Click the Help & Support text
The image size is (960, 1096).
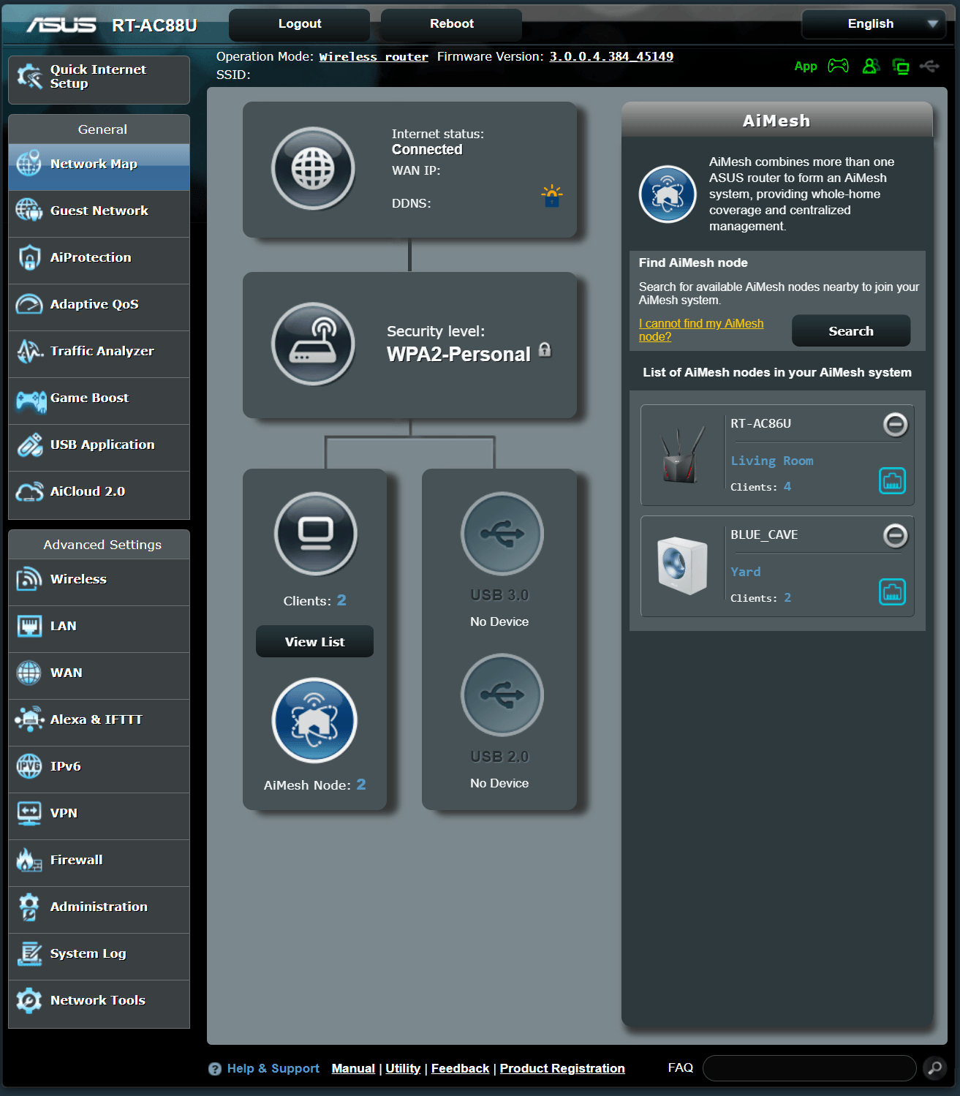(273, 1068)
